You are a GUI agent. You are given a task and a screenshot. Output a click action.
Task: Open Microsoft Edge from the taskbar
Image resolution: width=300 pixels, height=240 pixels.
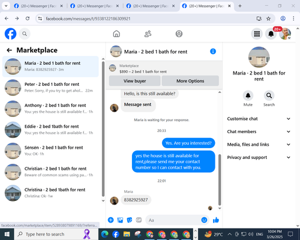click(x=104, y=234)
